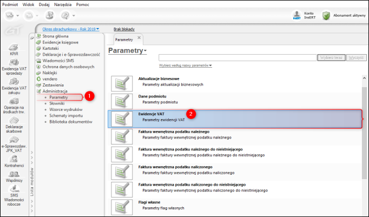369x217 pixels.
Task: Open Aktualizacje biznesowe parameters icon
Action: click(x=122, y=83)
